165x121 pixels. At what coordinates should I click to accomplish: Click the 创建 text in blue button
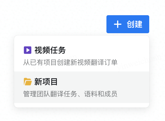[x=135, y=24]
